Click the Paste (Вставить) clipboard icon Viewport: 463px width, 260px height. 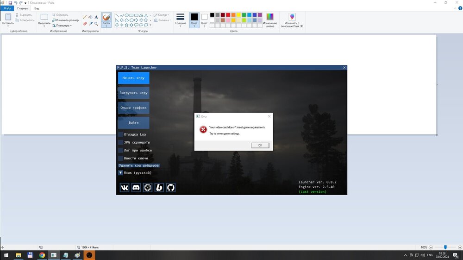pyautogui.click(x=8, y=17)
